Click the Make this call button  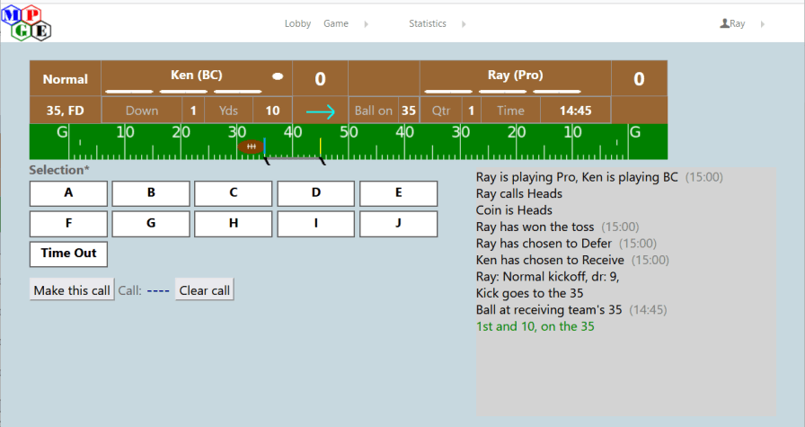click(x=72, y=289)
